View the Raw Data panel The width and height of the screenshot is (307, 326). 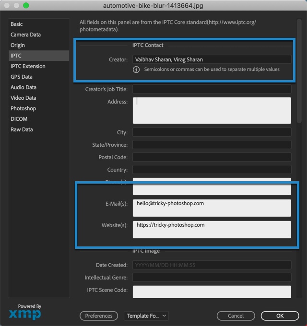pos(39,129)
